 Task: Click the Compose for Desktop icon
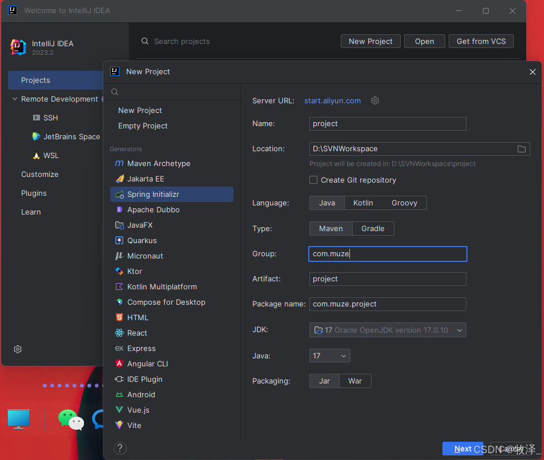click(x=119, y=302)
